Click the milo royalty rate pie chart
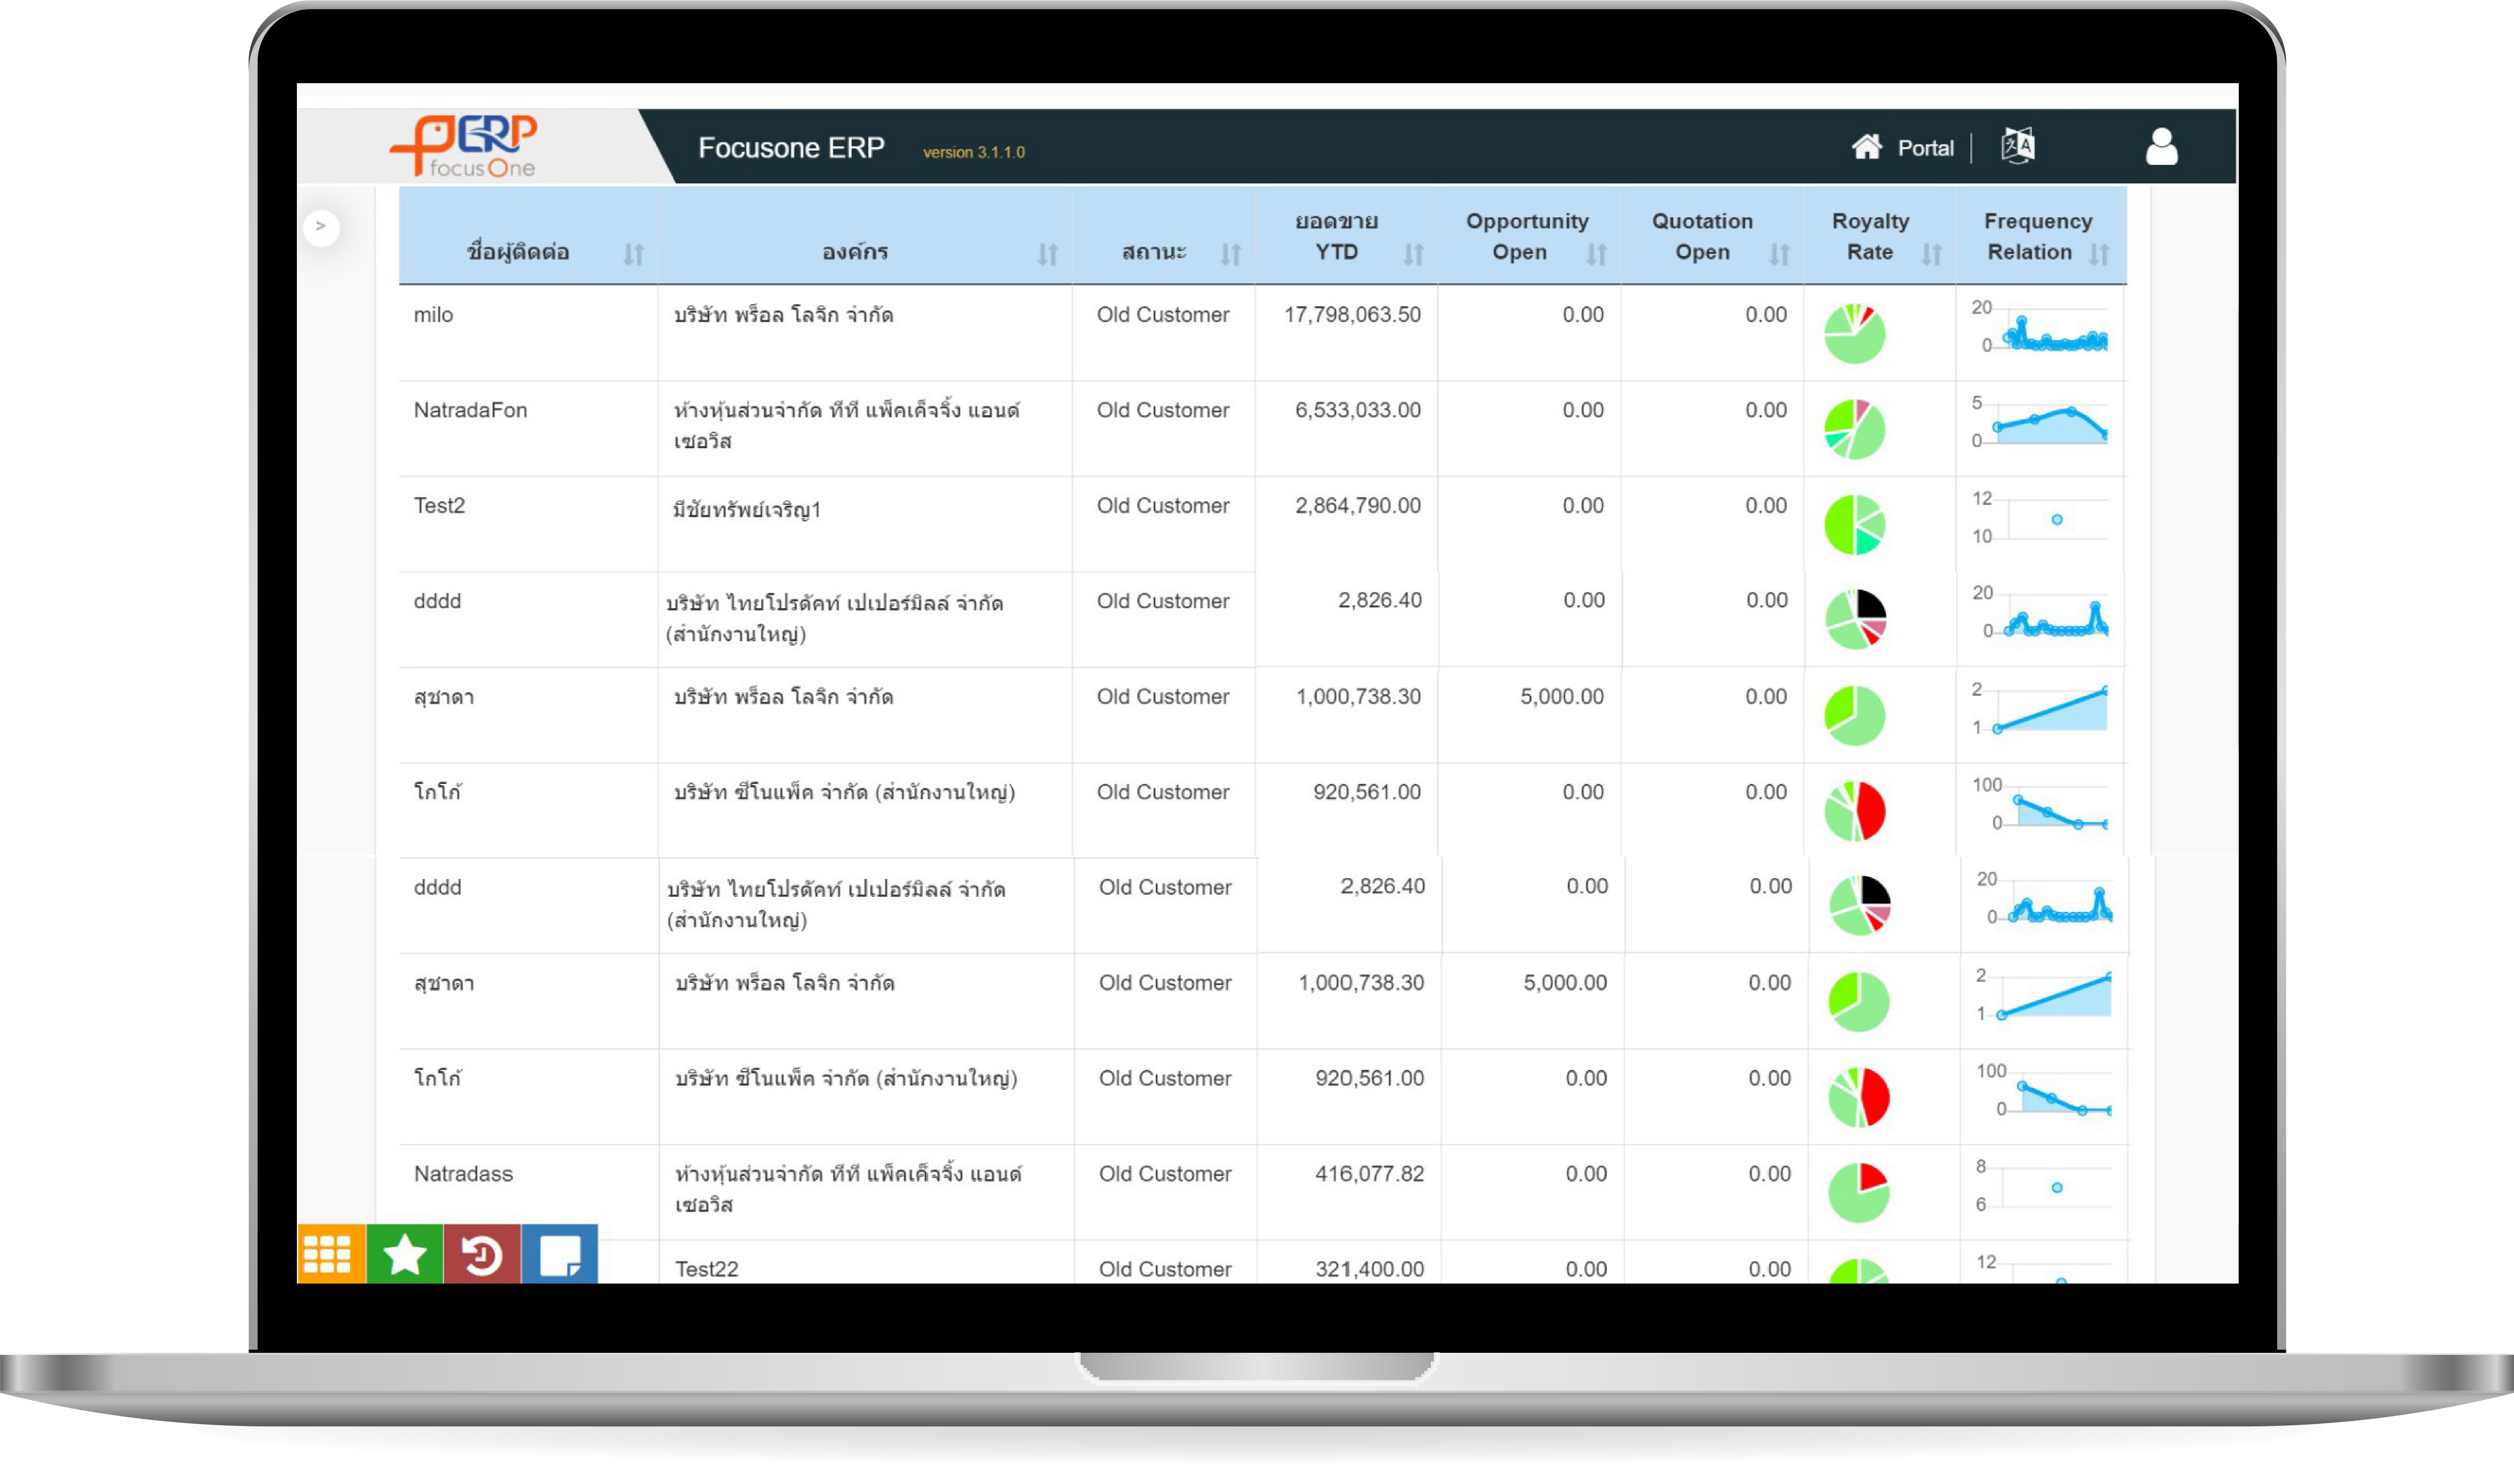This screenshot has width=2514, height=1467. point(1854,333)
